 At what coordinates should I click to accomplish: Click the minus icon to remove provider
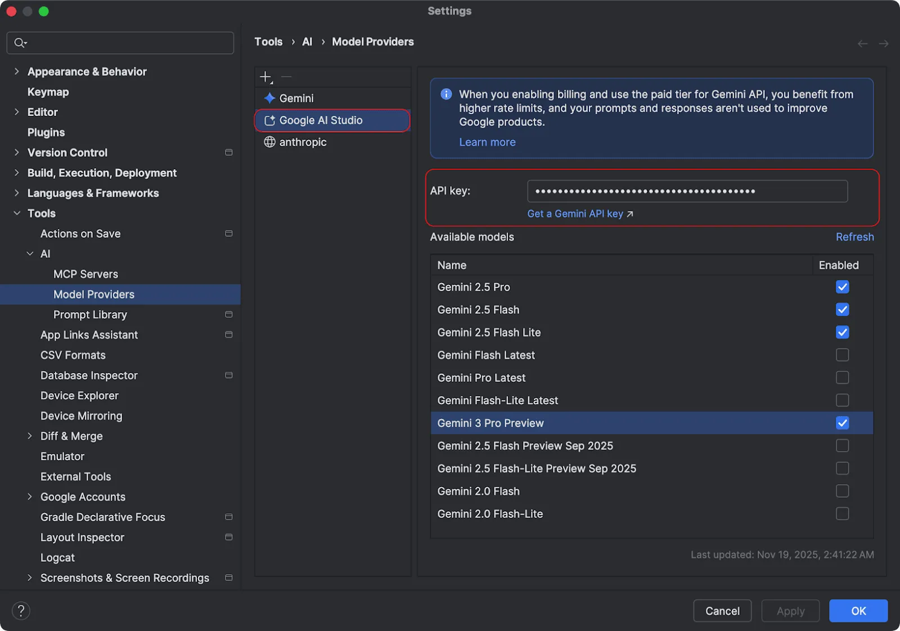[x=286, y=76]
